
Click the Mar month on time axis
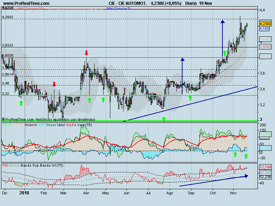(63, 193)
